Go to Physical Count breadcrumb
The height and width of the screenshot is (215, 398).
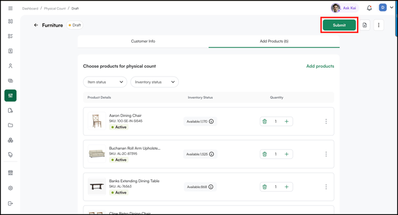(x=55, y=8)
